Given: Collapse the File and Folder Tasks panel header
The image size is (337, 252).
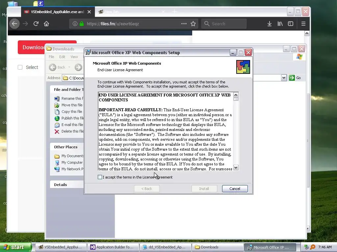Looking at the screenshot, I should click(67, 90).
